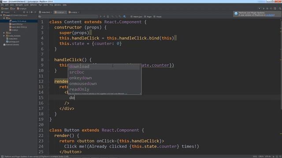
Task: Open the Help menu
Action: [x=65, y=5]
